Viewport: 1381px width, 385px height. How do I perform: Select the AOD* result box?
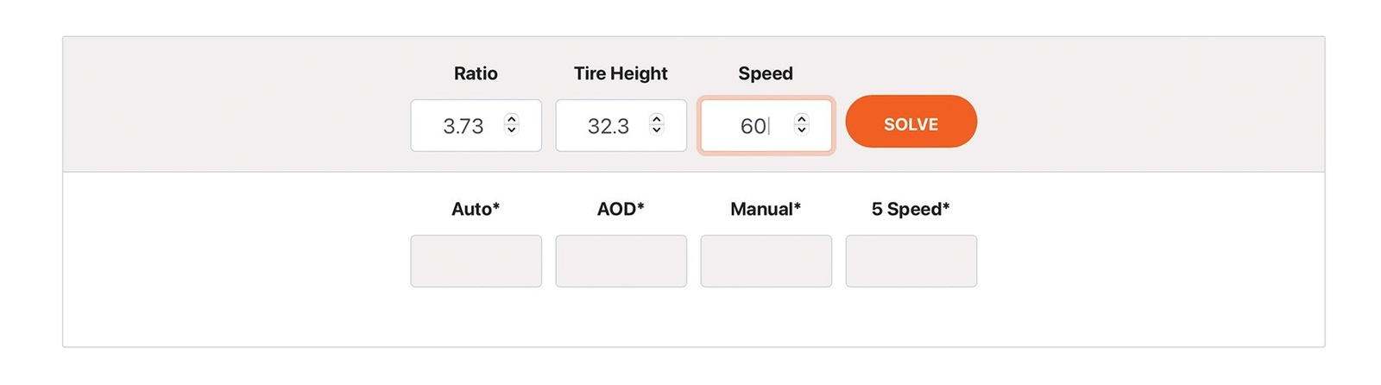pyautogui.click(x=621, y=261)
